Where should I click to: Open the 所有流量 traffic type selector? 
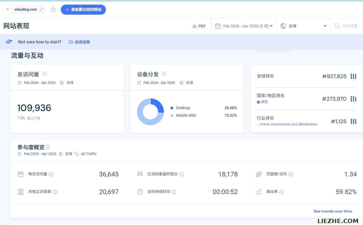pyautogui.click(x=346, y=26)
